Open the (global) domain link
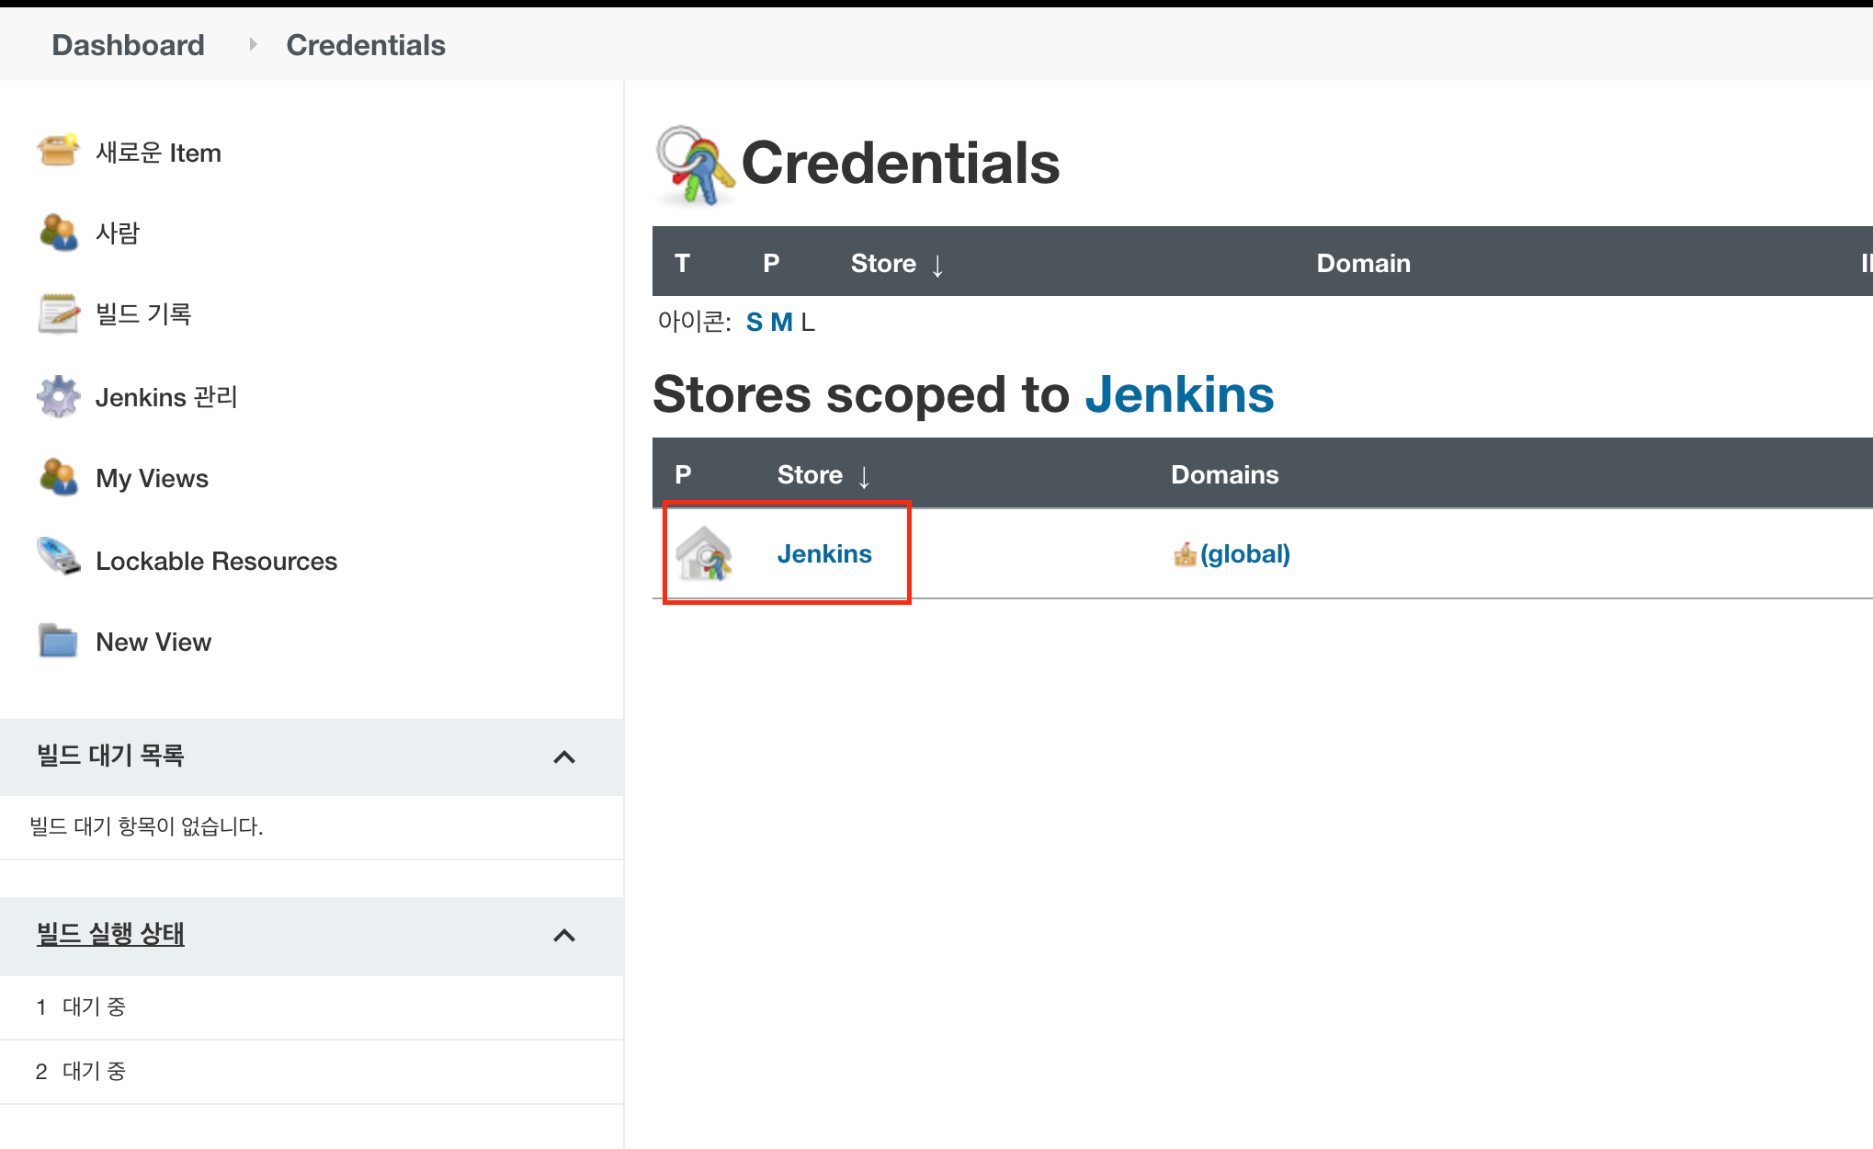The height and width of the screenshot is (1149, 1873). point(1244,554)
